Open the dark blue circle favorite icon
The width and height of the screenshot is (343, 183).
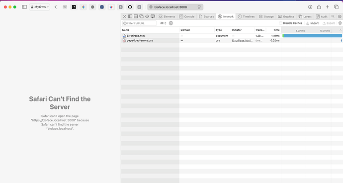[102, 7]
